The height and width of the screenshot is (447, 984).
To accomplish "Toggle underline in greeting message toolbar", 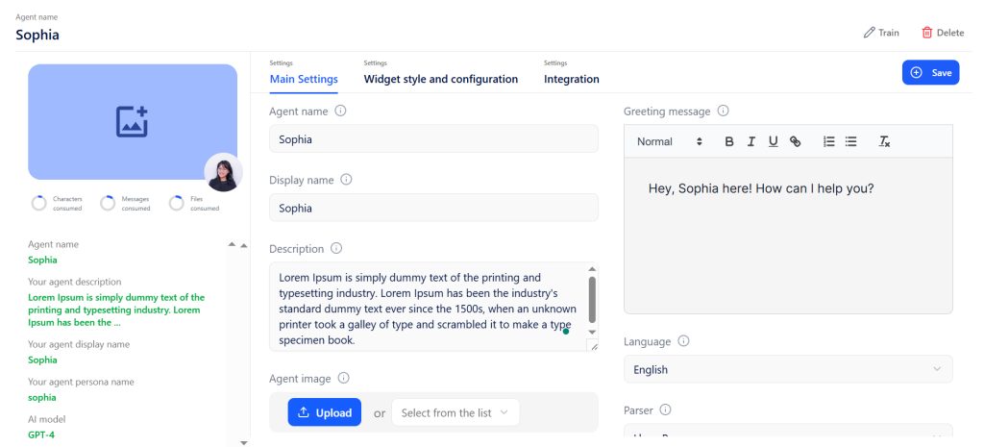I will (x=774, y=141).
